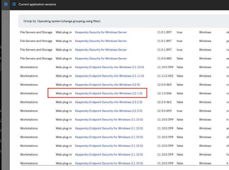Open Kaspersky Endpoint Security cho Windows (11.11.0)
This screenshot has width=229, height=170.
[109, 76]
